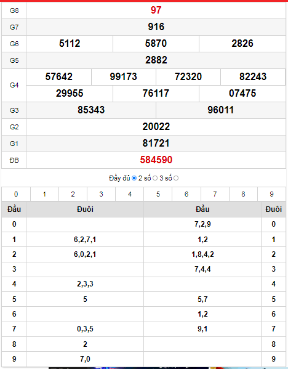Click the G2 prize number 20022
Image resolution: width=288 pixels, height=369 pixels.
(156, 127)
